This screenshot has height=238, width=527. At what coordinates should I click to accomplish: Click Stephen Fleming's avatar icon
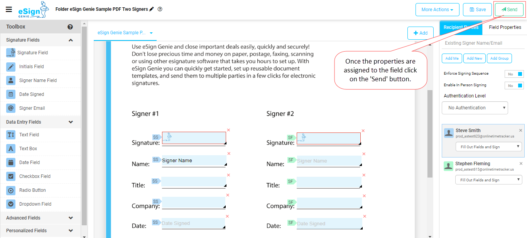(x=448, y=166)
